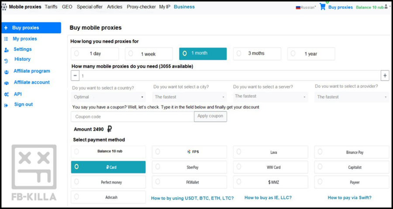Image resolution: width=393 pixels, height=209 pixels.
Task: Go to the Proxy-checker page
Action: [x=141, y=7]
